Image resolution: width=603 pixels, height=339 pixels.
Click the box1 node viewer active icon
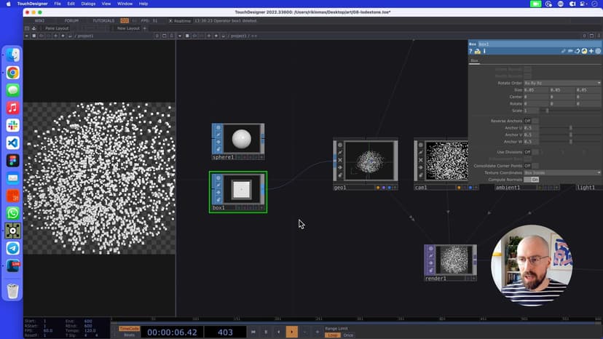coord(218,178)
